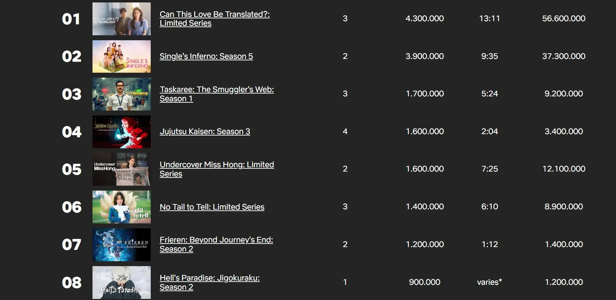Click the Can This Love Be Translated thumbnail

(121, 19)
